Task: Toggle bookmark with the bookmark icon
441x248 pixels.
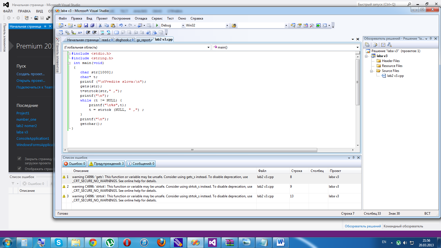Action: coord(117,33)
